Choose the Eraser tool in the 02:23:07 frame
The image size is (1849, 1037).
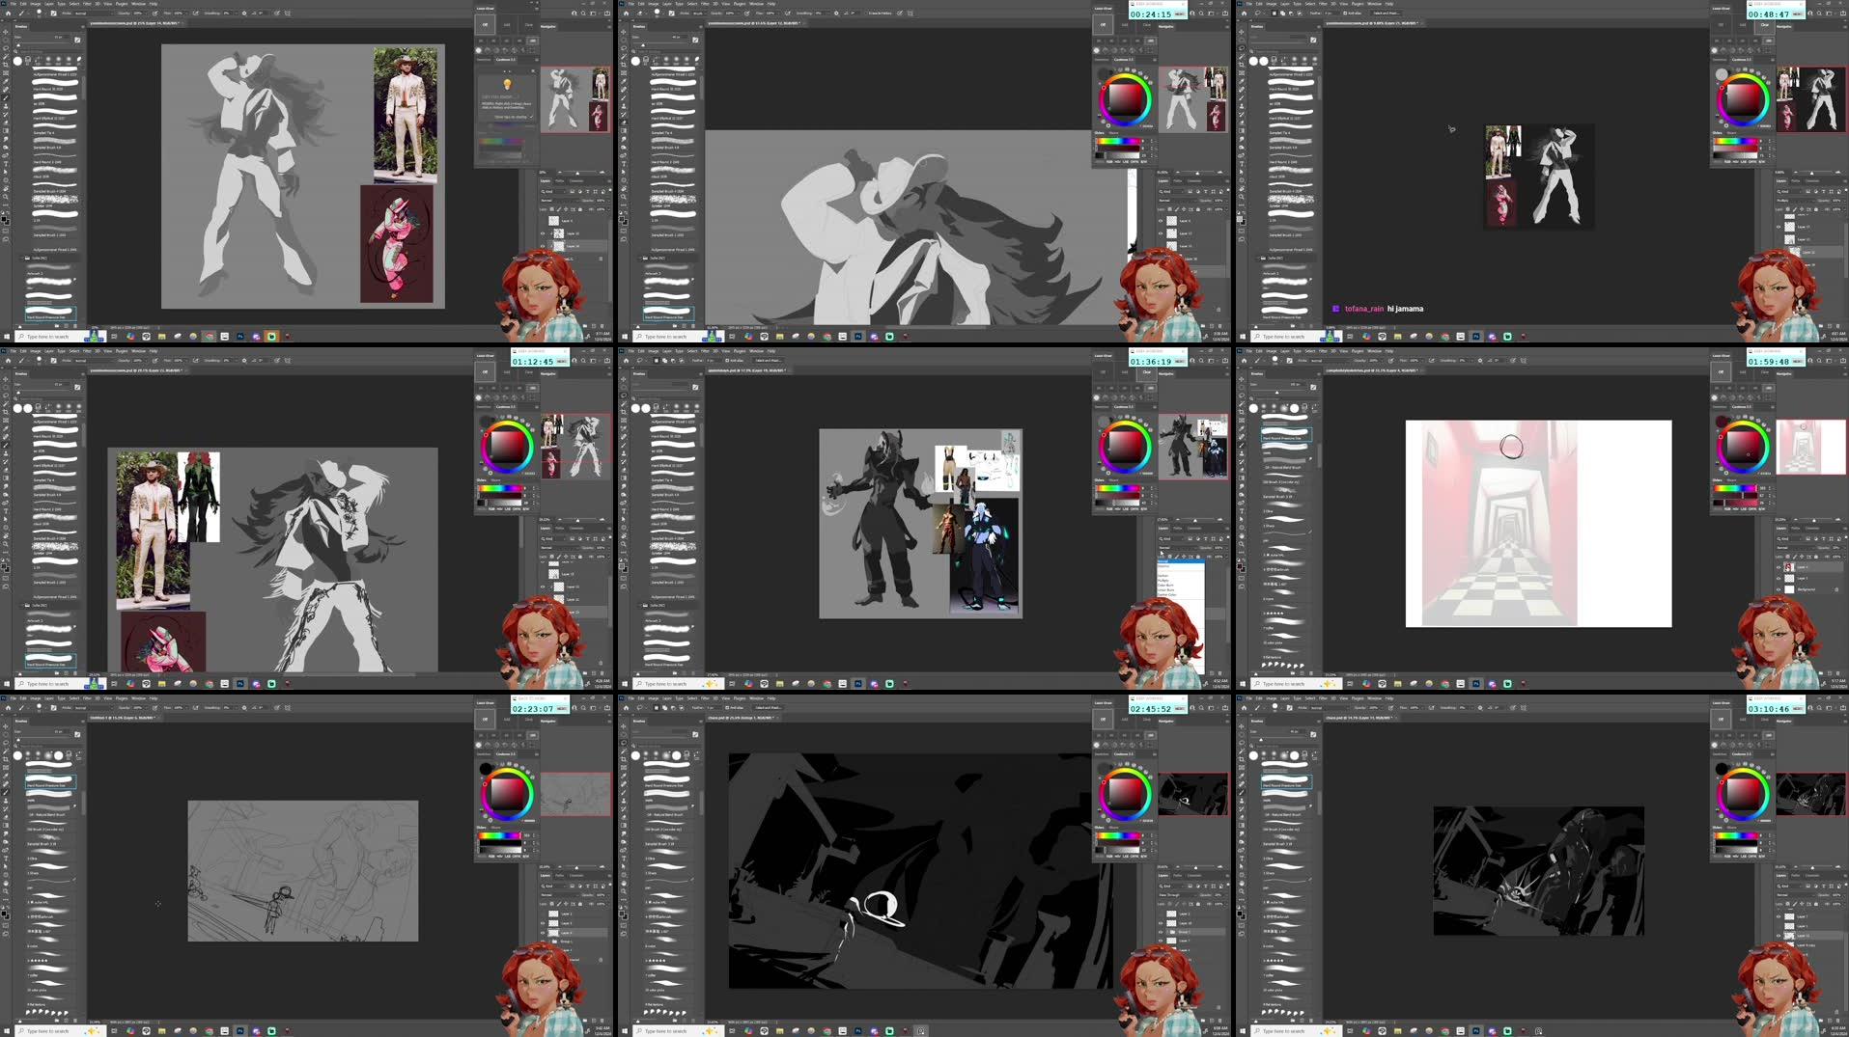click(x=6, y=815)
